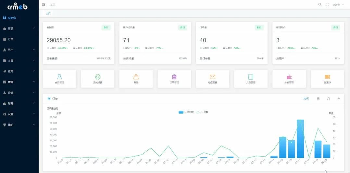Click the 昨日 badge on the visits card
Viewport: 350px width, 173px height.
(x=182, y=27)
